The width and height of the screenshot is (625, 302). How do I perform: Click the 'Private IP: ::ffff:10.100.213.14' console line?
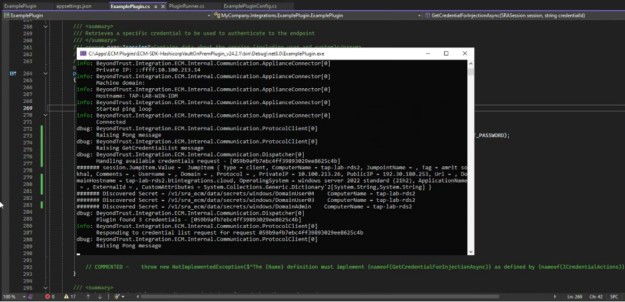[x=148, y=69]
